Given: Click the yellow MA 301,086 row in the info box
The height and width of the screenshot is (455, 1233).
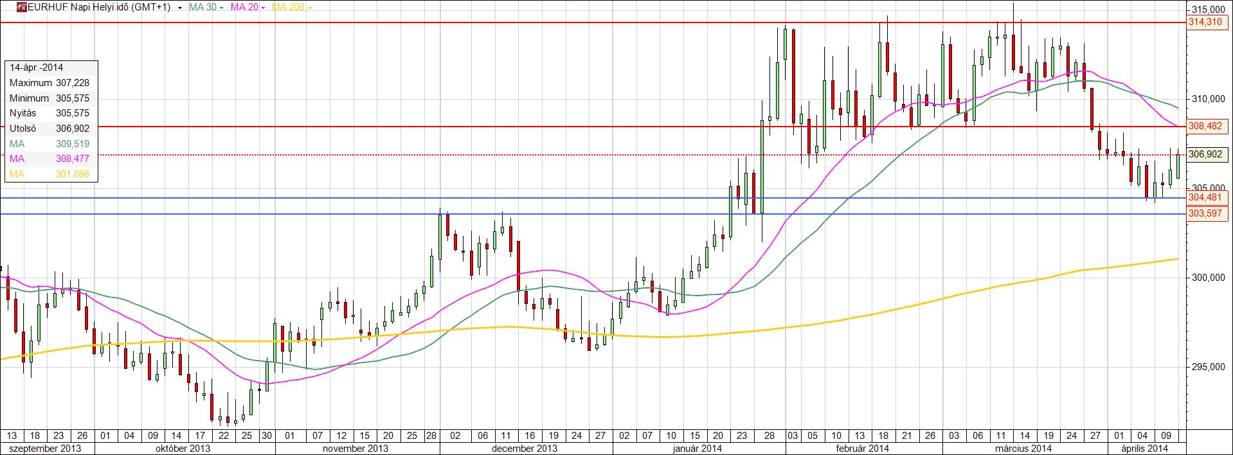Looking at the screenshot, I should click(x=50, y=174).
